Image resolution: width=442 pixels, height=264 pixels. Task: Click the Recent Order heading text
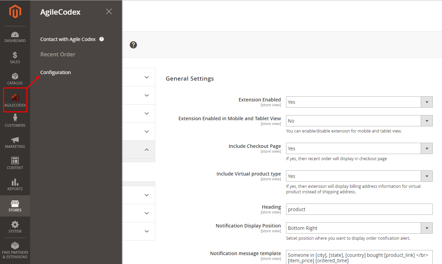(x=58, y=54)
